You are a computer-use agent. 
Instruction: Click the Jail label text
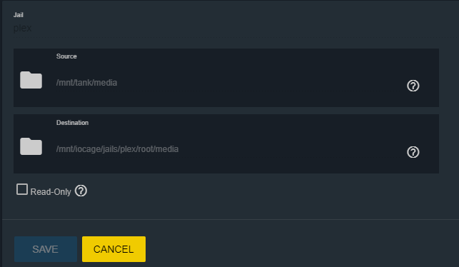click(19, 15)
